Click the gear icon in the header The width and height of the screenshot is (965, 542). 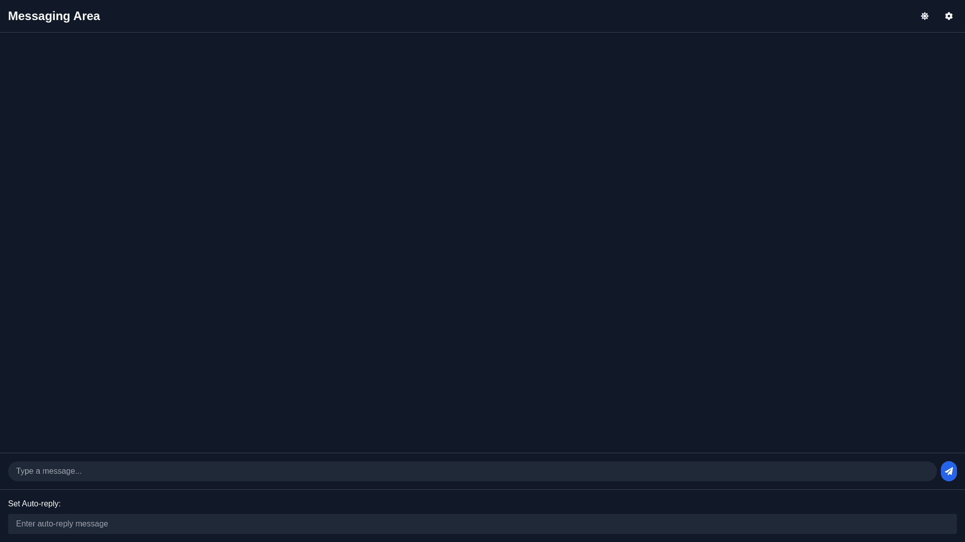948,16
